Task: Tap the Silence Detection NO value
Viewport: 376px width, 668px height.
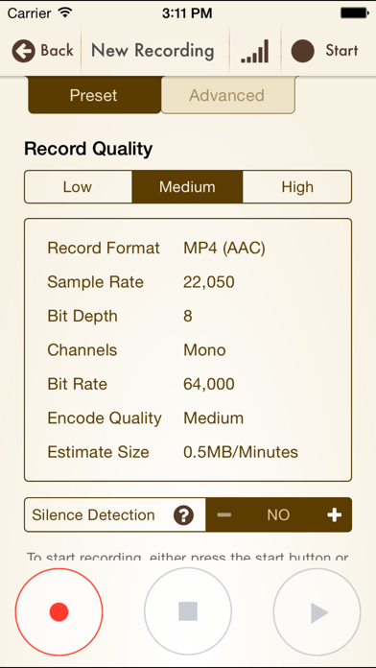Action: (278, 515)
